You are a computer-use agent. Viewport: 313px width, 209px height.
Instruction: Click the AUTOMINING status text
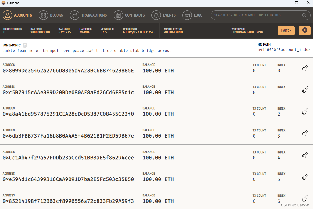pos(174,32)
